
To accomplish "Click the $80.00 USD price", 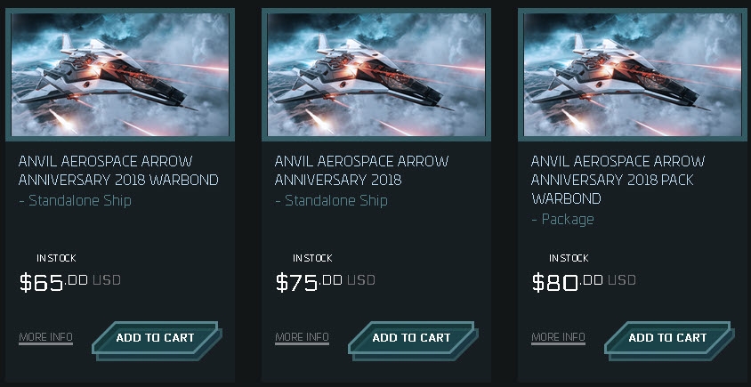I will point(583,283).
